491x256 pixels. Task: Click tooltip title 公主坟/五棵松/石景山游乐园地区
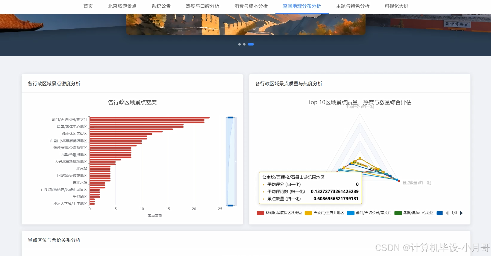293,177
